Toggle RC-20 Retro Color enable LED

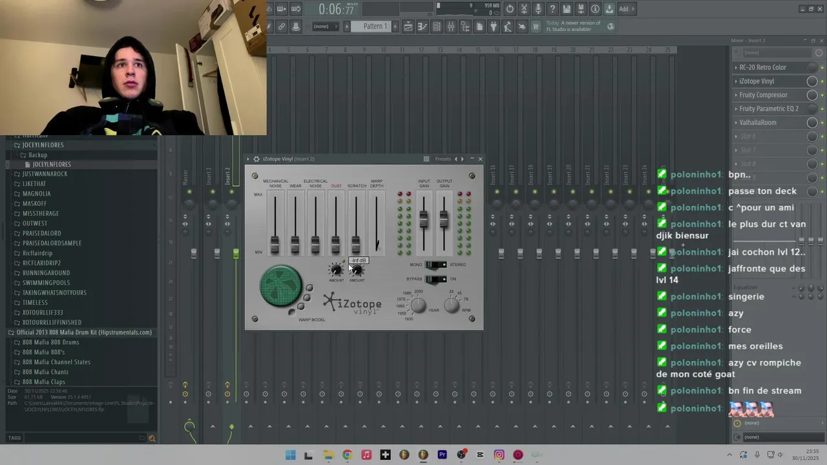[x=822, y=67]
